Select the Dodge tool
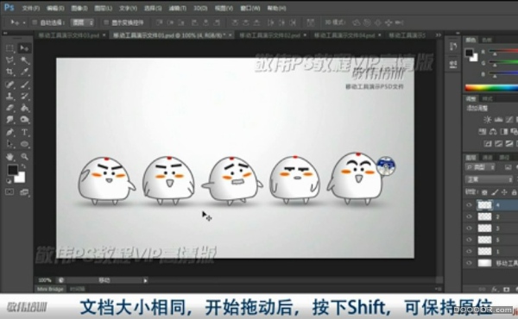Screen dimensions: 518x319 tap(24, 120)
